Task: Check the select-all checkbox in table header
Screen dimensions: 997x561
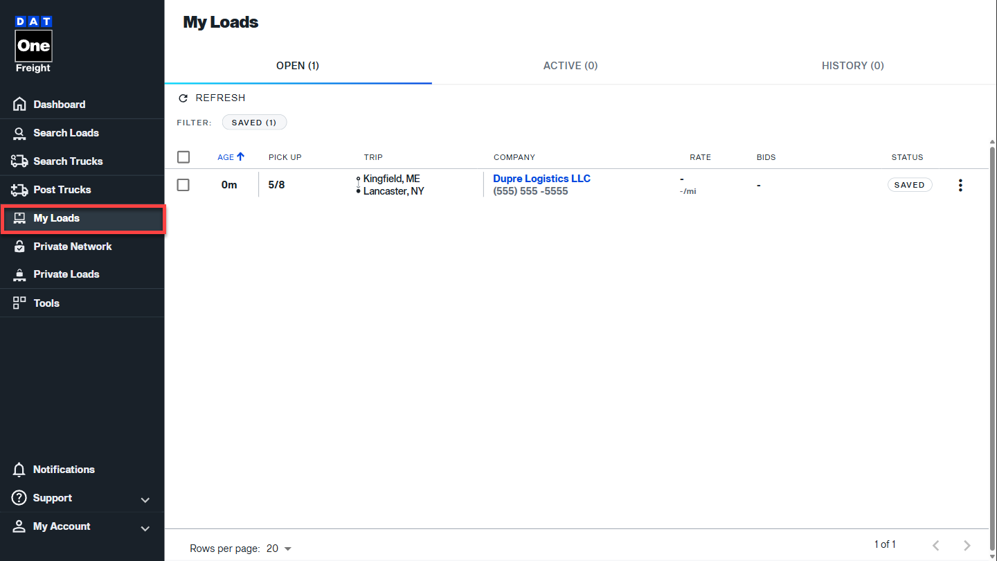Action: coord(183,157)
